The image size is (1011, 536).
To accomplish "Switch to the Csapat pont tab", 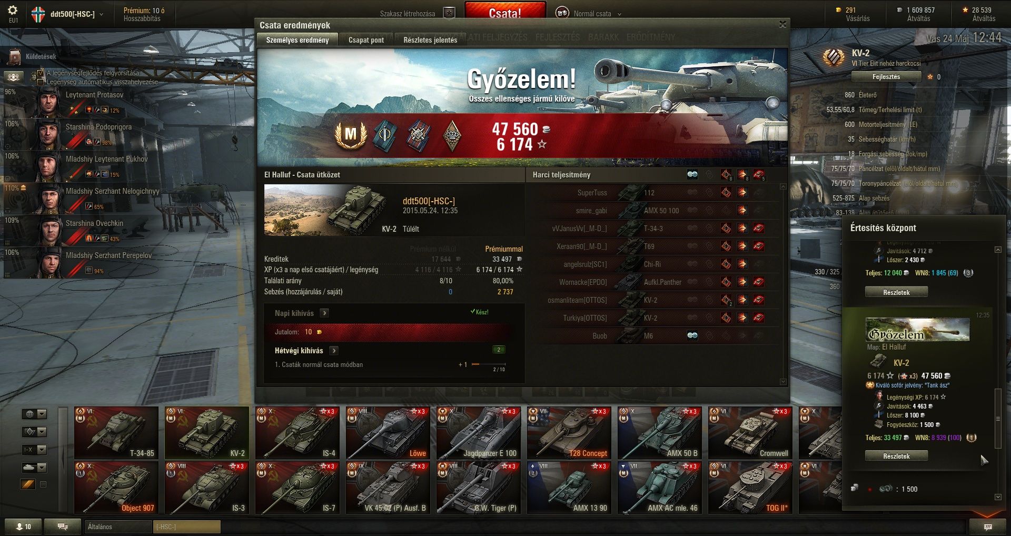I will tap(366, 40).
